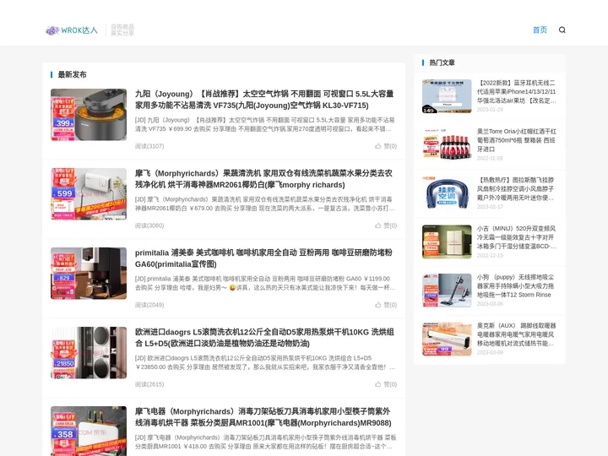Screen dimensions: 608x456
Task: Click the 2023-03-06 date under vacuum article
Action: [x=490, y=304]
